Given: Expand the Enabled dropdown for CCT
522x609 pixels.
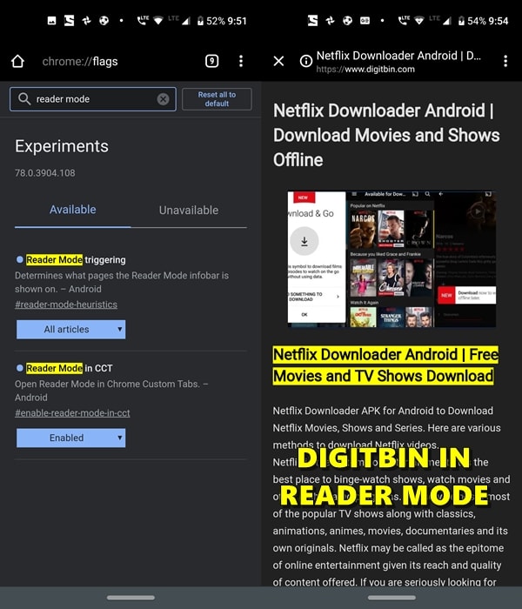Looking at the screenshot, I should click(70, 438).
